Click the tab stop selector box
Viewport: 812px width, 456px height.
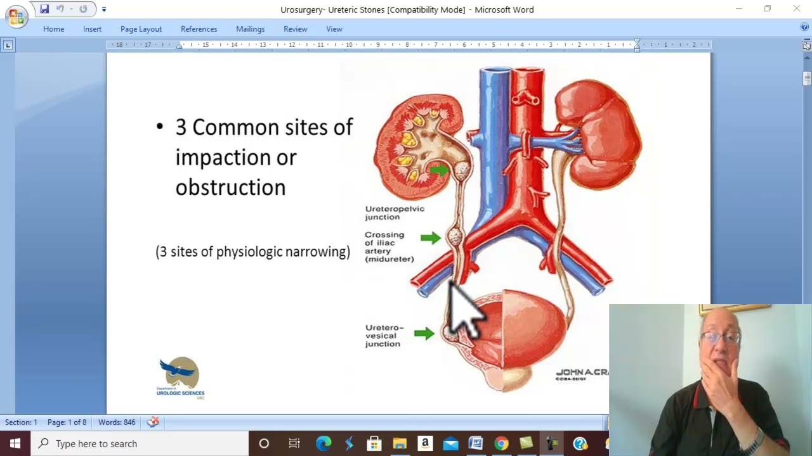(8, 45)
